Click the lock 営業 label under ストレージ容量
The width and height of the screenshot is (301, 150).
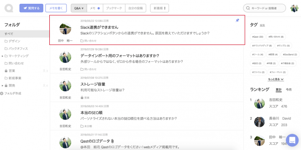tap(85, 98)
